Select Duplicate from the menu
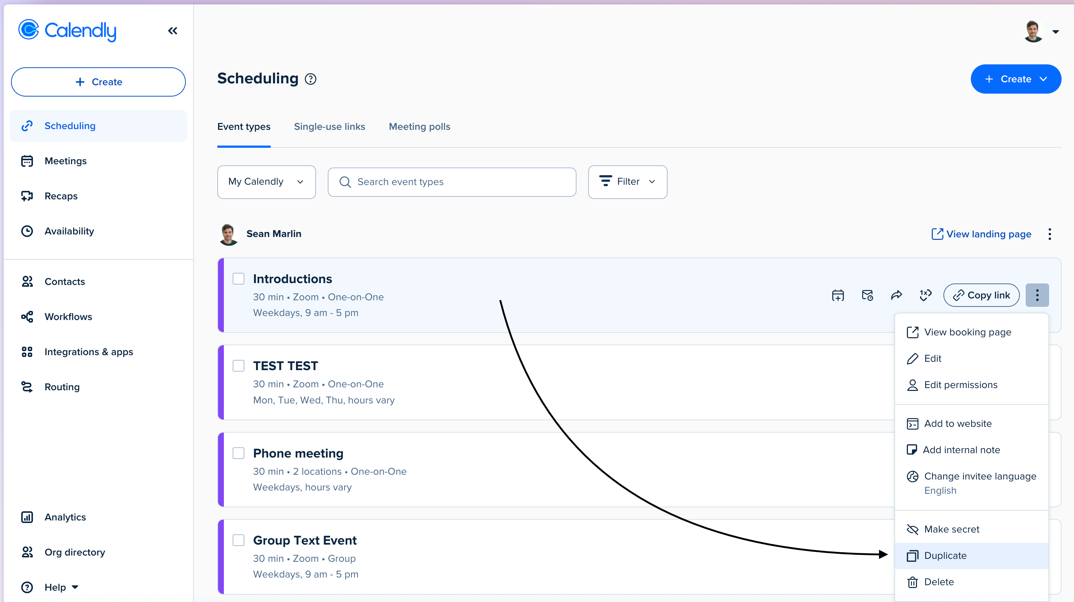Screen dimensions: 1074x602 click(x=972, y=556)
